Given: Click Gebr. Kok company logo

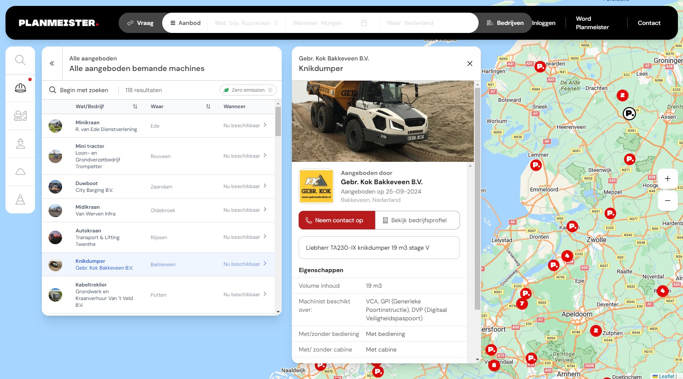Looking at the screenshot, I should (316, 186).
